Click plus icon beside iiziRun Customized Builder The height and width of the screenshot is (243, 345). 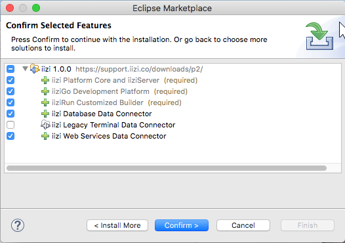tap(45, 102)
